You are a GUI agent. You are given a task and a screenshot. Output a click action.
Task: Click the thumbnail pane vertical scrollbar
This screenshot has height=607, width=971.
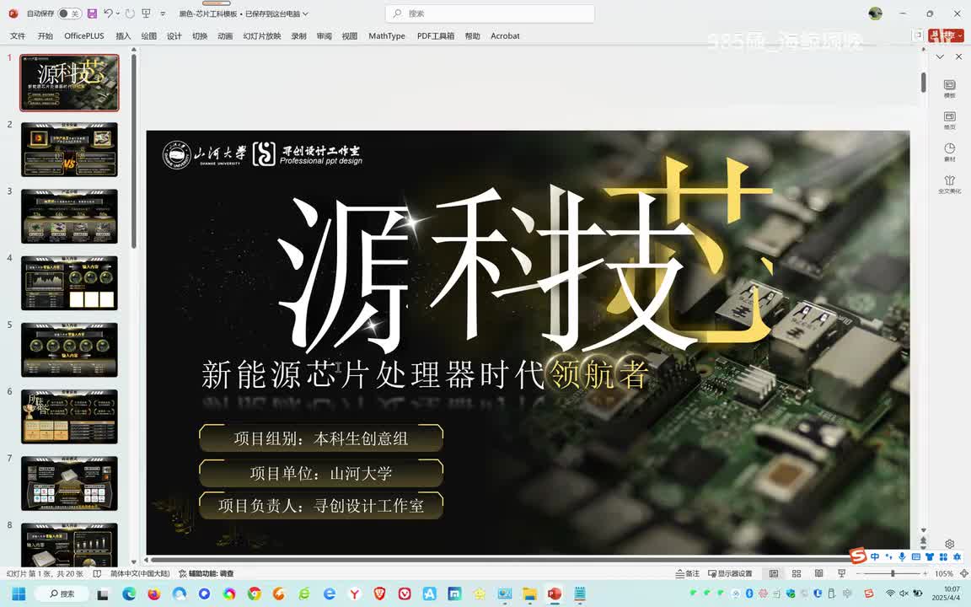133,152
